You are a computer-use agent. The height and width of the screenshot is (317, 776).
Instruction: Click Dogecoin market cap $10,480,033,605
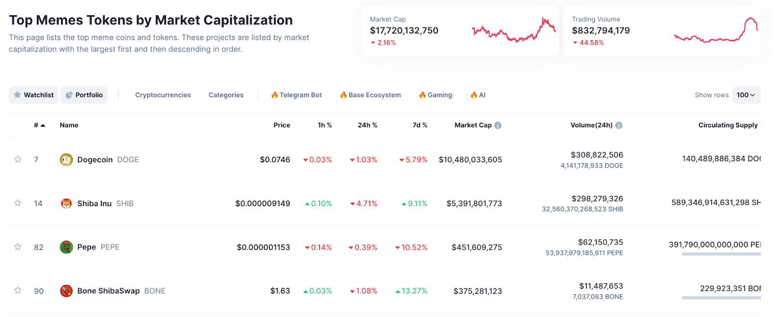tap(470, 160)
